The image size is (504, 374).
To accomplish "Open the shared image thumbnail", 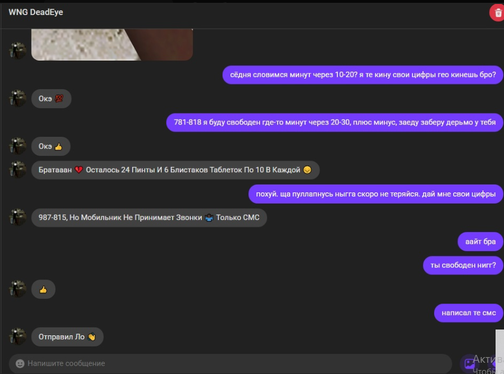I will 112,44.
